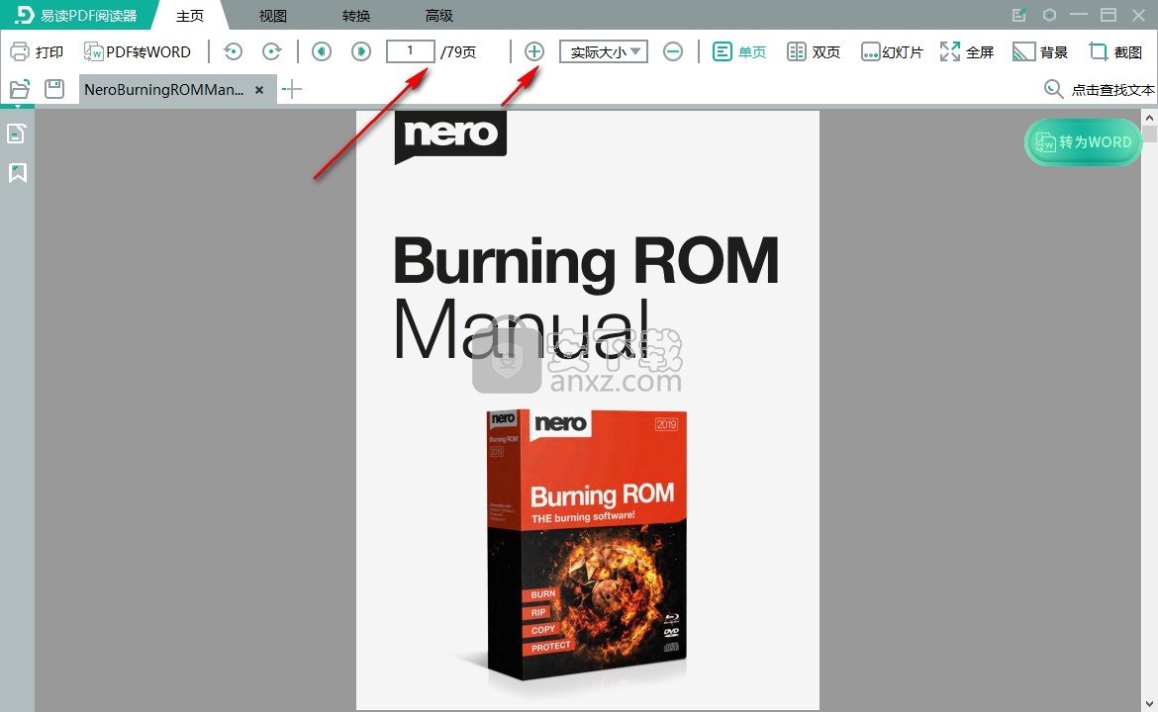Open the 视图 tab
1158x712 pixels.
tap(272, 16)
